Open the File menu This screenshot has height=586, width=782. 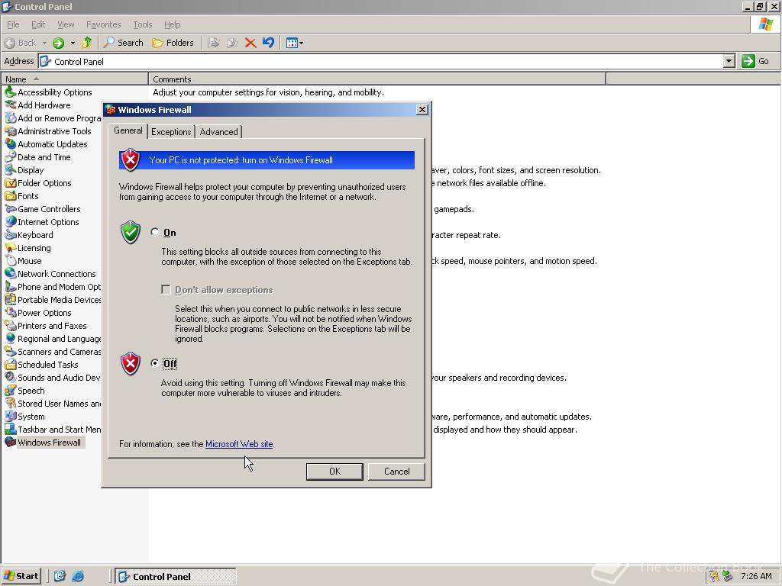click(x=13, y=24)
